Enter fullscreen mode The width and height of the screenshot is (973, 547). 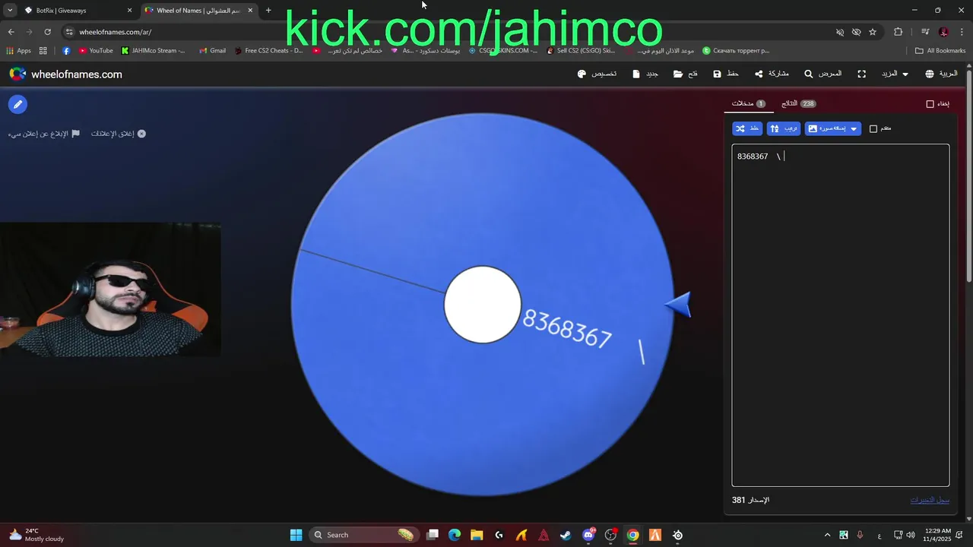(861, 74)
